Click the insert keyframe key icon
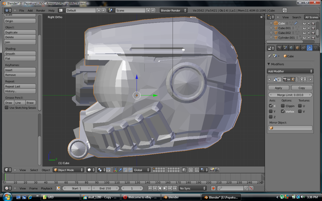The image size is (322, 201). pyautogui.click(x=246, y=188)
